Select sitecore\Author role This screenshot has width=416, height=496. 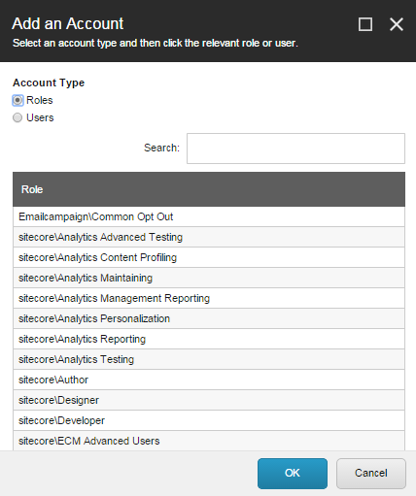coord(209,380)
